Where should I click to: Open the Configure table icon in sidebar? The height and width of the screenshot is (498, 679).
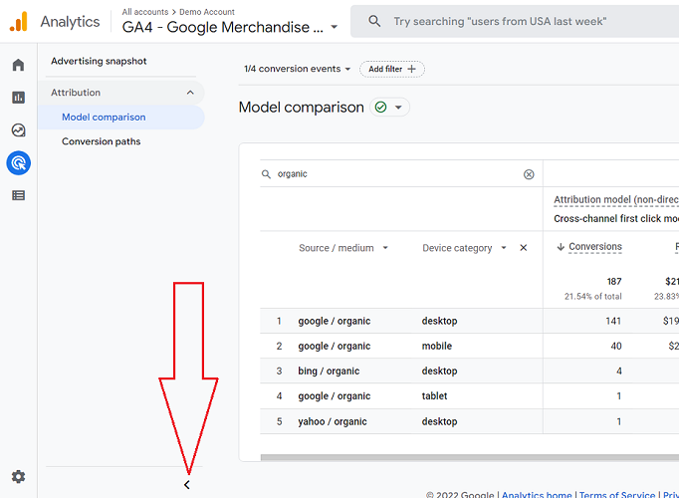18,195
